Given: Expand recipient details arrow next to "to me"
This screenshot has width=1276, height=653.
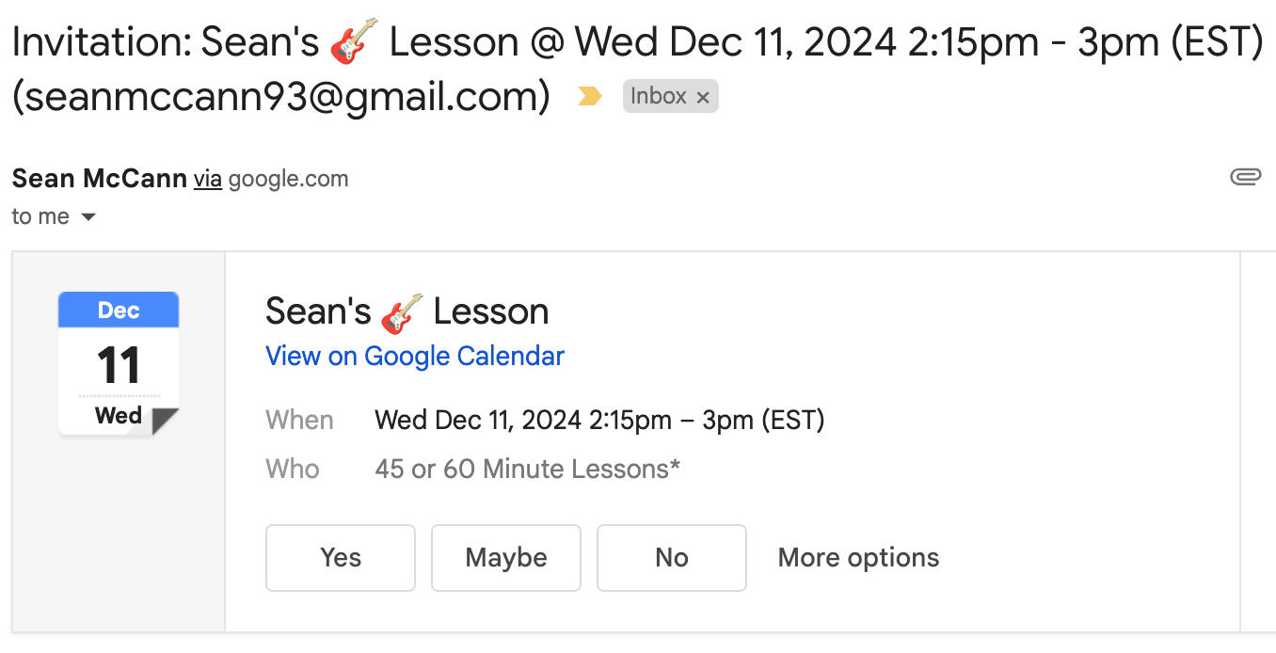Looking at the screenshot, I should click(x=88, y=217).
